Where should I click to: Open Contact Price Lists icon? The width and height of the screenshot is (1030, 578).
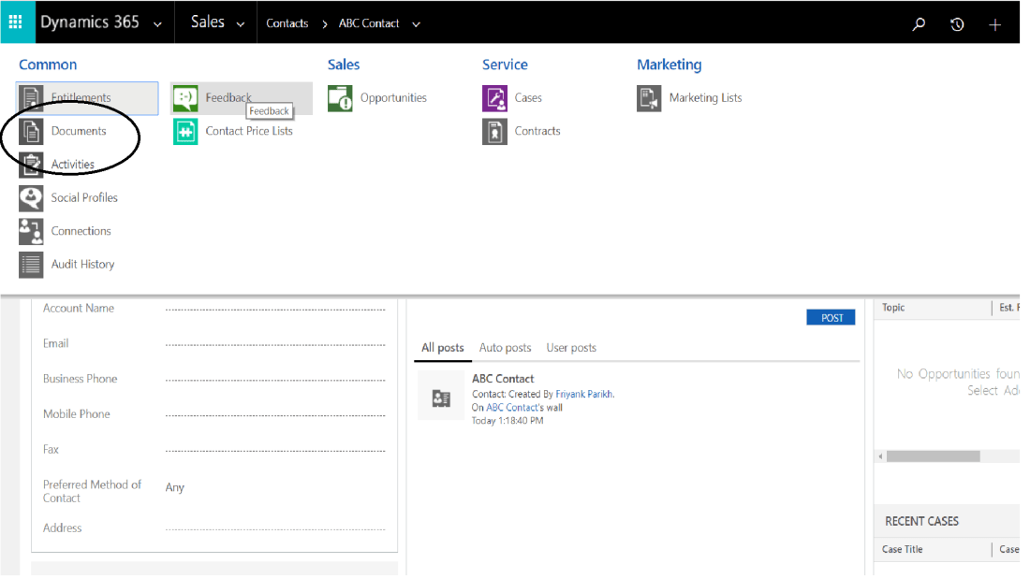(x=185, y=132)
